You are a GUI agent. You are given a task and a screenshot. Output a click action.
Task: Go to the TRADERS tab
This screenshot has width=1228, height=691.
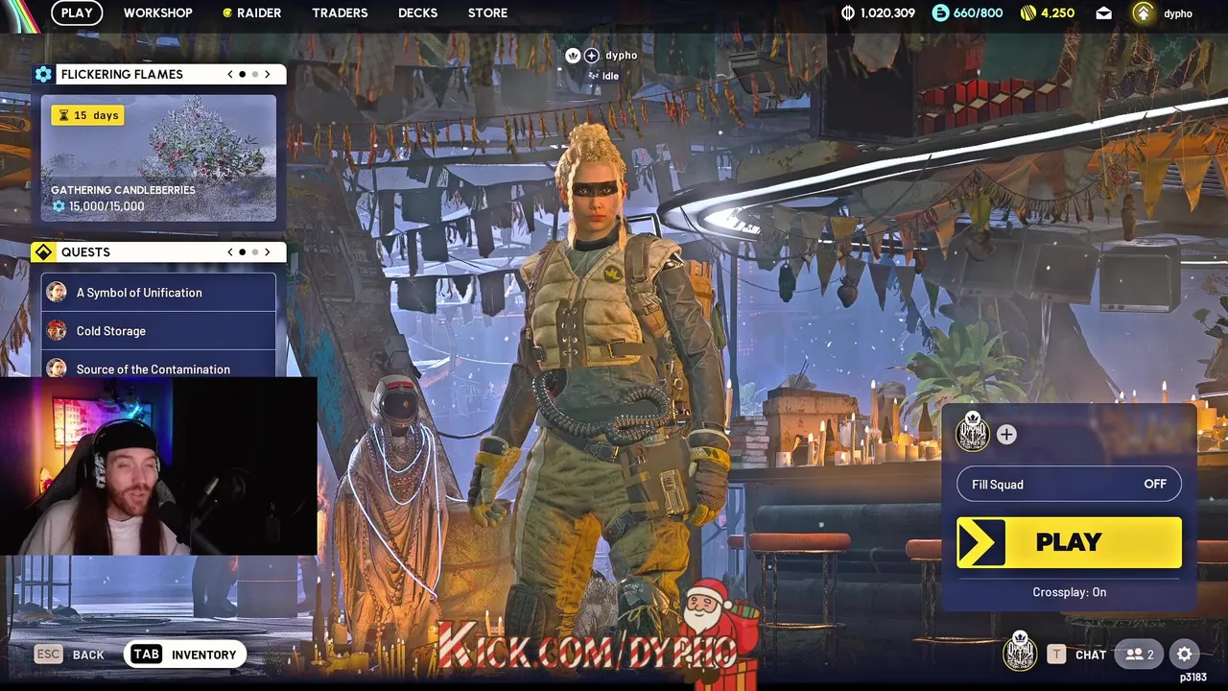point(340,12)
